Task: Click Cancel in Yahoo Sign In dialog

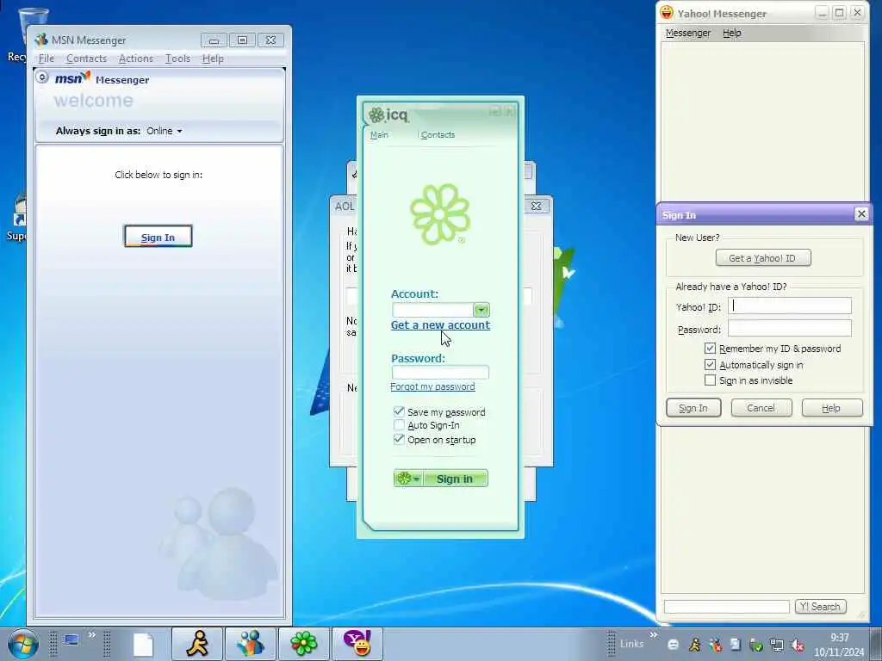Action: click(761, 408)
